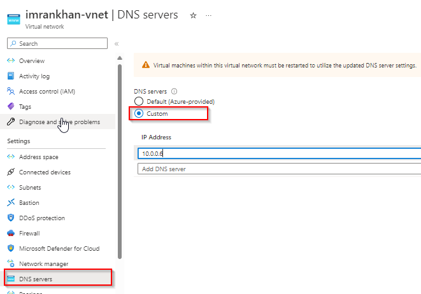The width and height of the screenshot is (421, 294).
Task: Click the Virtual network subtitle
Action: (45, 27)
